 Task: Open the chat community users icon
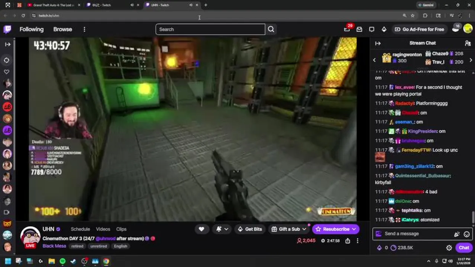[468, 43]
